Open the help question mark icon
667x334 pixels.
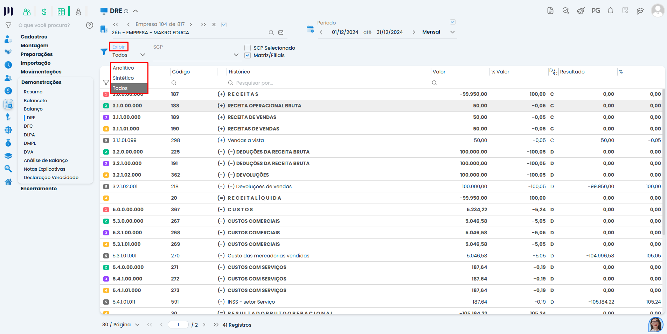(90, 25)
